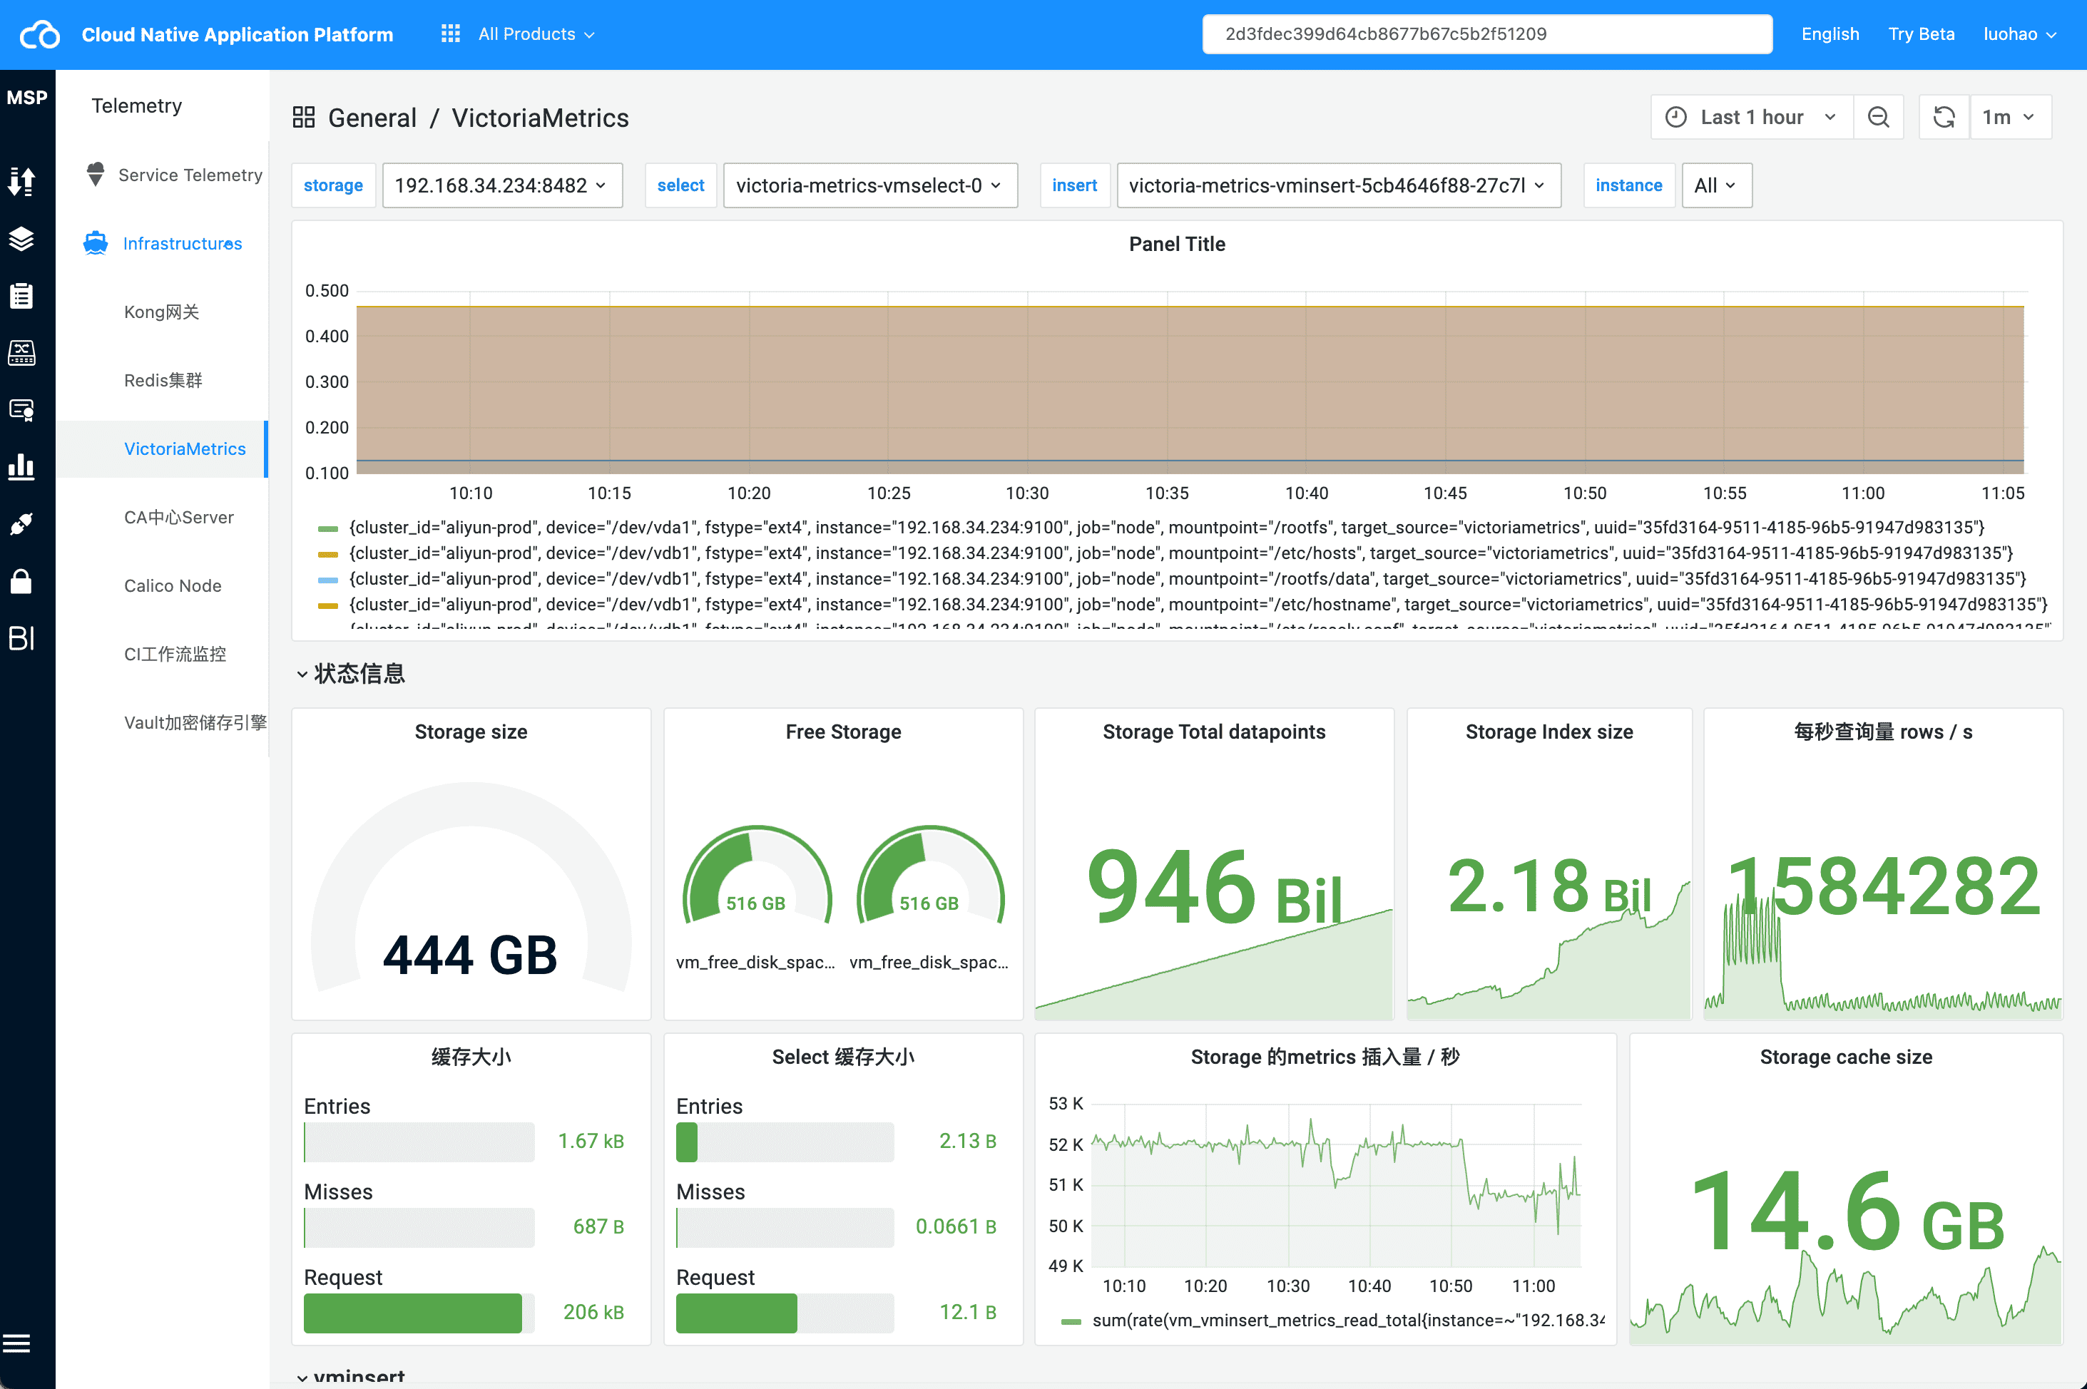Click green swatch of /rootfs legend series

(328, 529)
